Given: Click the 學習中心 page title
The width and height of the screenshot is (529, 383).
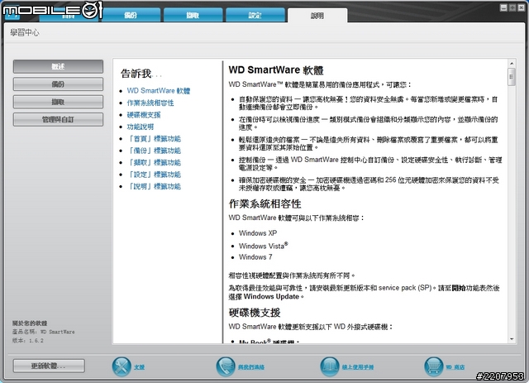Looking at the screenshot, I should pyautogui.click(x=25, y=32).
